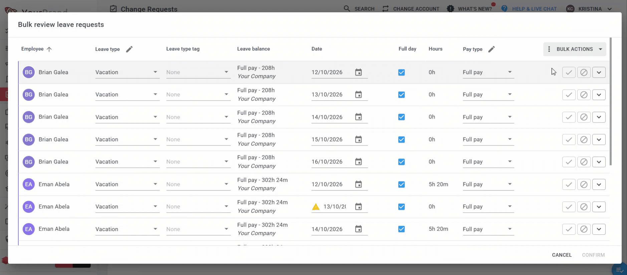
Task: Decline Brian Galea 16/10/2026 request
Action: 584,162
